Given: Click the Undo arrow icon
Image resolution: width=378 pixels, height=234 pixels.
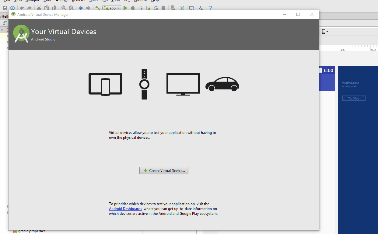Looking at the screenshot, I should pyautogui.click(x=22, y=8).
